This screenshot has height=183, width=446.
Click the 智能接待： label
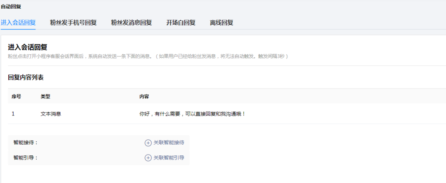(26, 143)
